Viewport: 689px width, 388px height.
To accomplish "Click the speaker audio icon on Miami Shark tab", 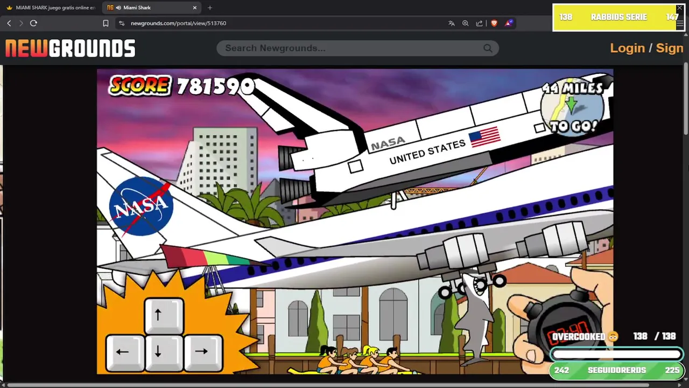I will pos(118,8).
